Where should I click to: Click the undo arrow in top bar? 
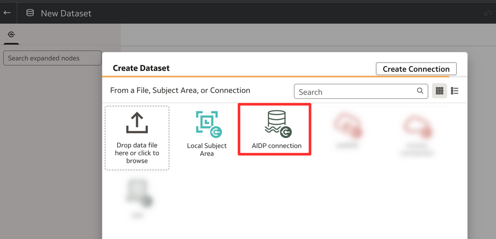(x=488, y=13)
